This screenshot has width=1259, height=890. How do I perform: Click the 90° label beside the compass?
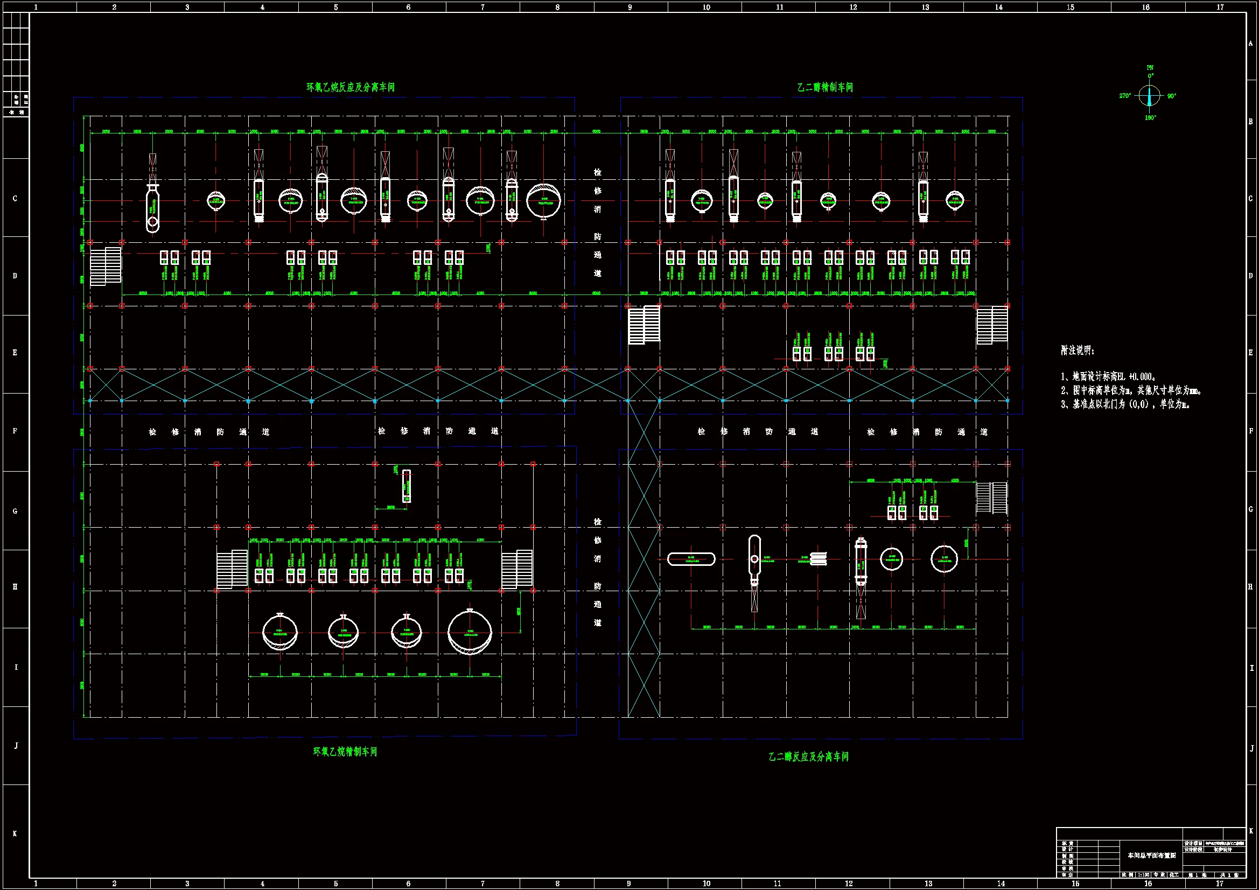(1172, 96)
